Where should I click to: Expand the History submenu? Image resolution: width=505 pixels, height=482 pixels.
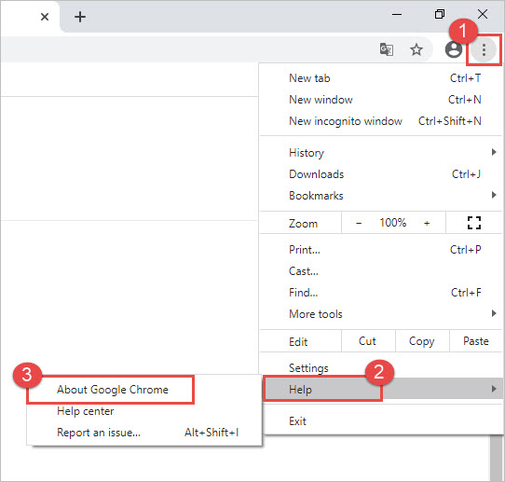[381, 153]
